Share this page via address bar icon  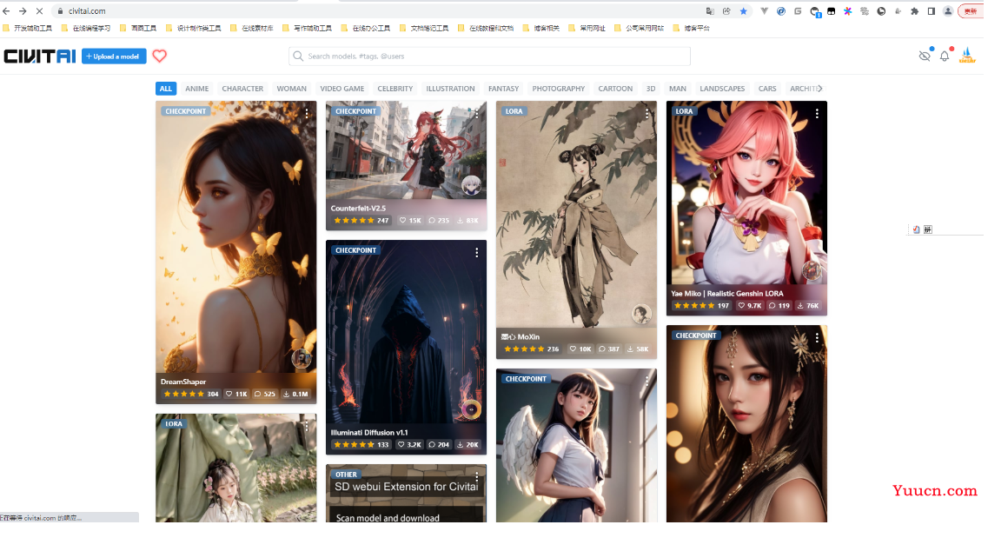726,10
